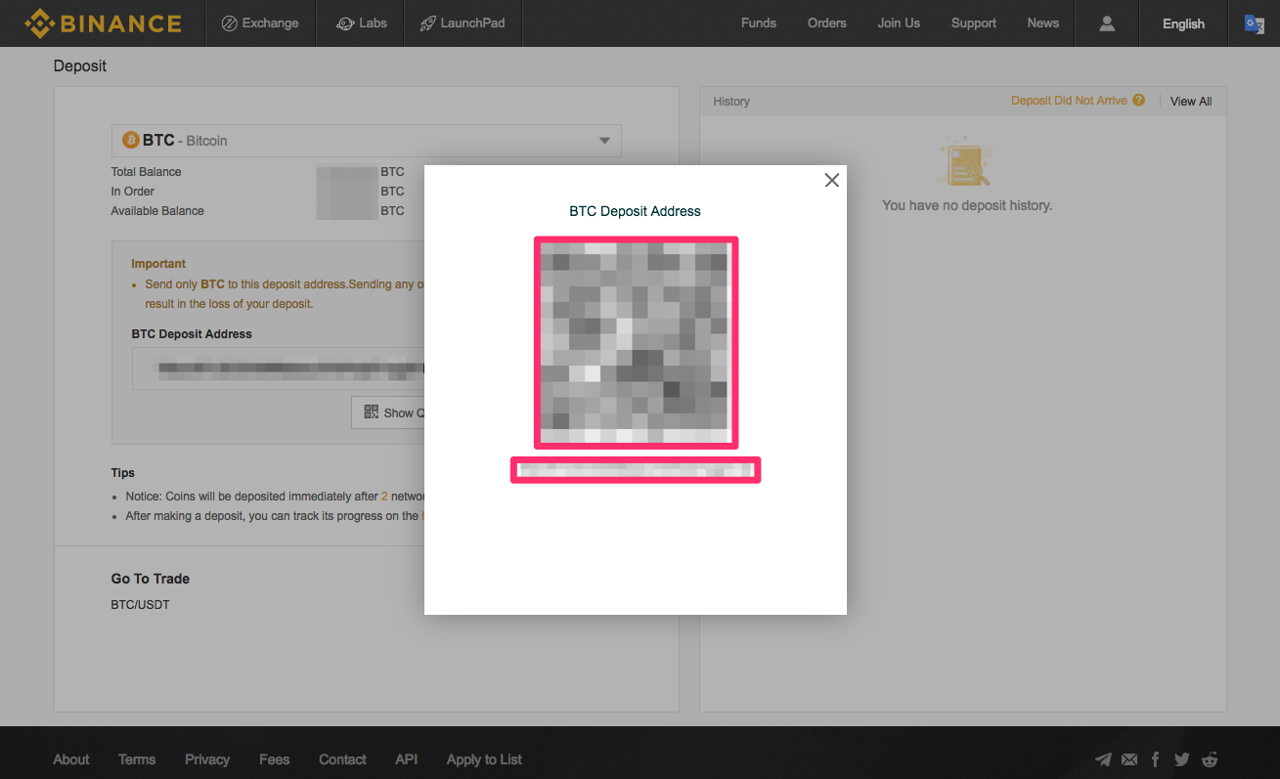Click the Reddit icon in the footer
The height and width of the screenshot is (779, 1280).
point(1210,759)
